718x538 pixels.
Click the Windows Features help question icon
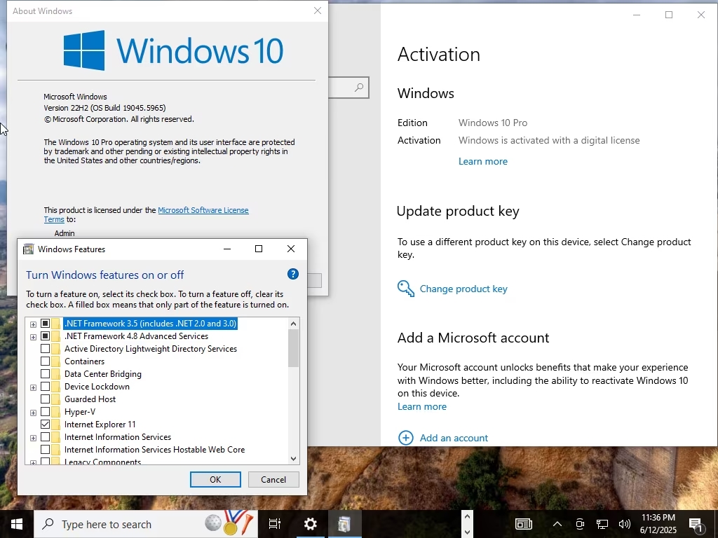point(292,274)
